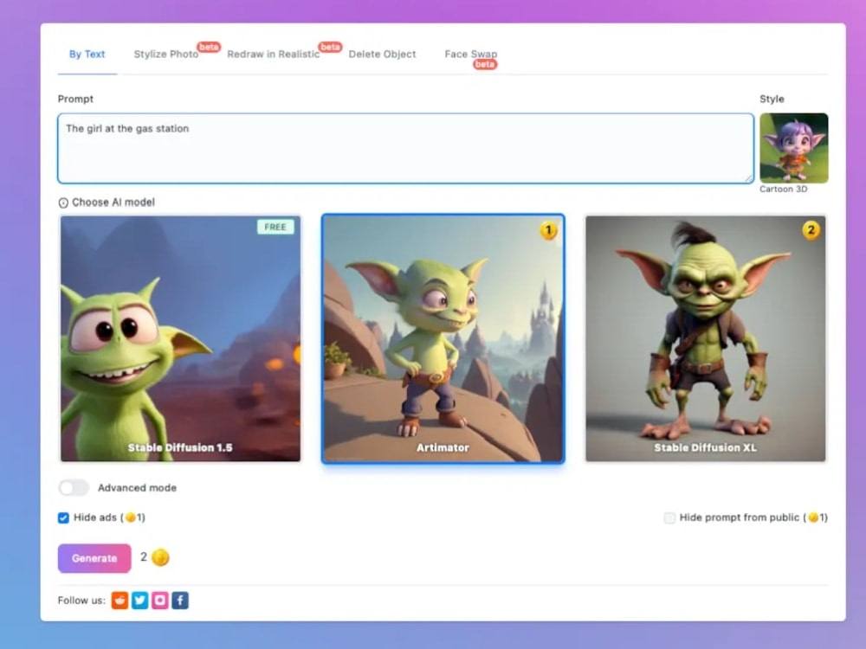
Task: Click the coin badge on Stable Diffusion XL
Action: click(x=811, y=231)
